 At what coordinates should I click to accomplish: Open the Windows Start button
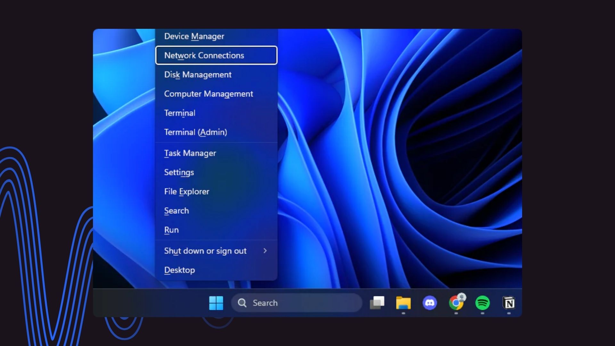coord(216,303)
